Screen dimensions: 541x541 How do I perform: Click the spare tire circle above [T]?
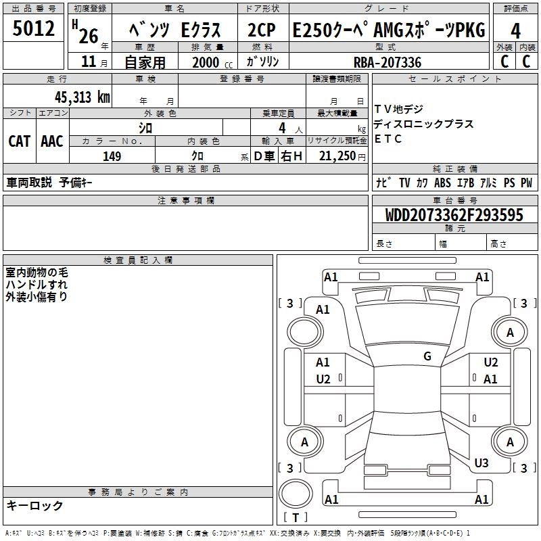click(x=295, y=494)
